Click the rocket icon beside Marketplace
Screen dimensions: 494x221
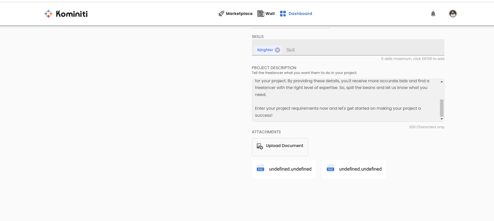pos(221,14)
